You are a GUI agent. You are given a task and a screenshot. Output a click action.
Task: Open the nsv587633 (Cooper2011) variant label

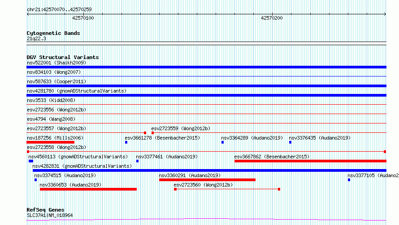56,81
